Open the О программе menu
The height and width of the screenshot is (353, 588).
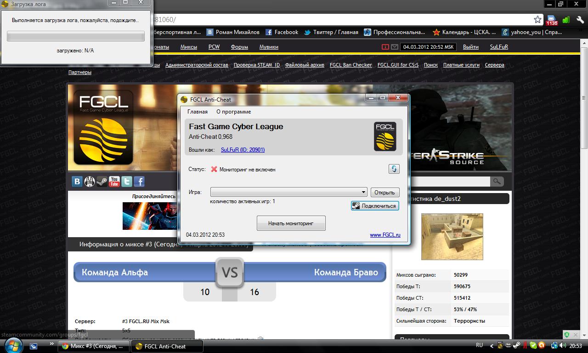(233, 112)
